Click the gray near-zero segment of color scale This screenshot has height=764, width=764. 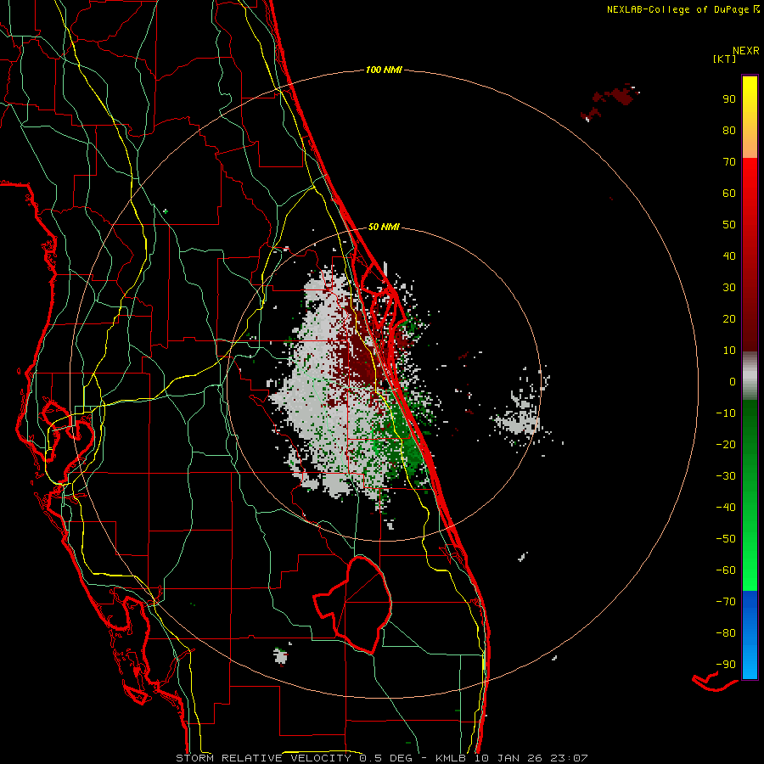pyautogui.click(x=750, y=376)
